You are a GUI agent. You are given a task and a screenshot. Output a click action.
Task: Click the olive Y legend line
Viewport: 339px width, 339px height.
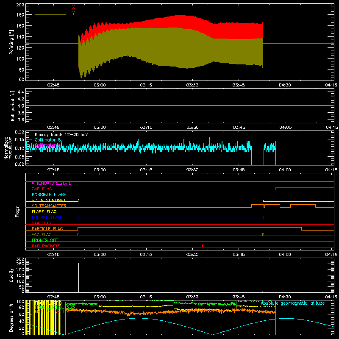[x=50, y=15]
